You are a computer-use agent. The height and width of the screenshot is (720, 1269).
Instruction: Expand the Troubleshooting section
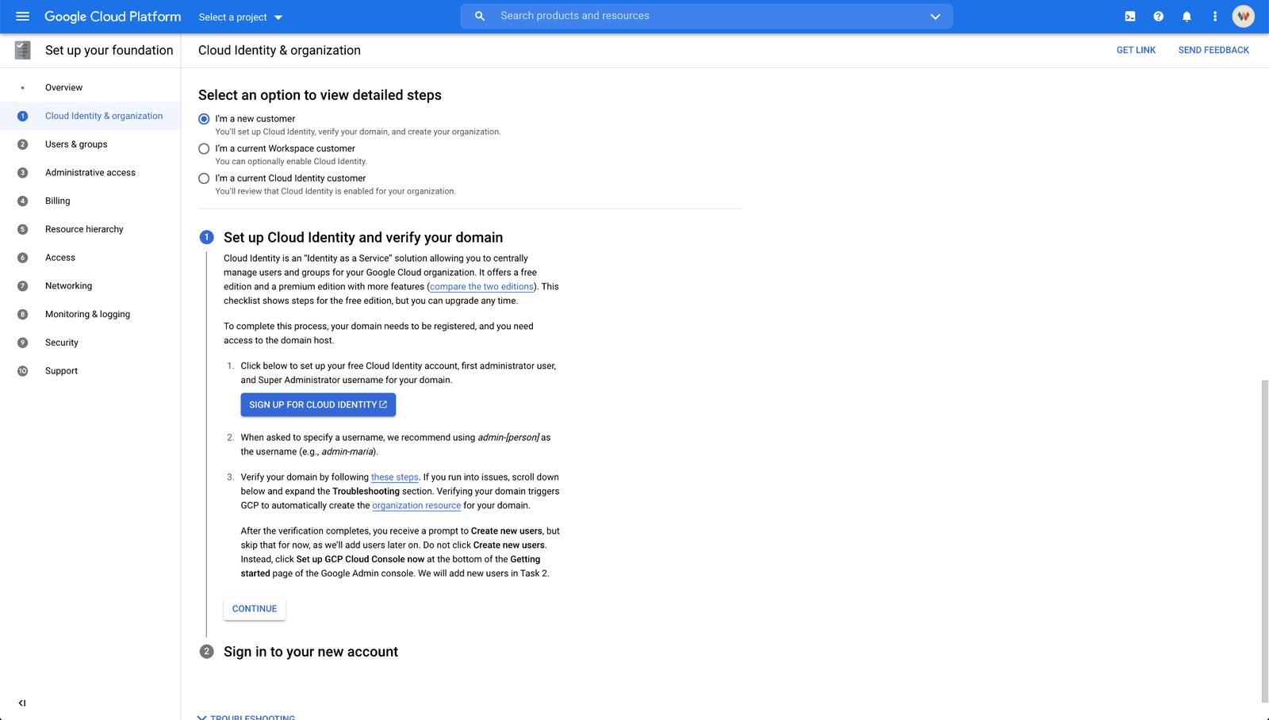point(247,717)
